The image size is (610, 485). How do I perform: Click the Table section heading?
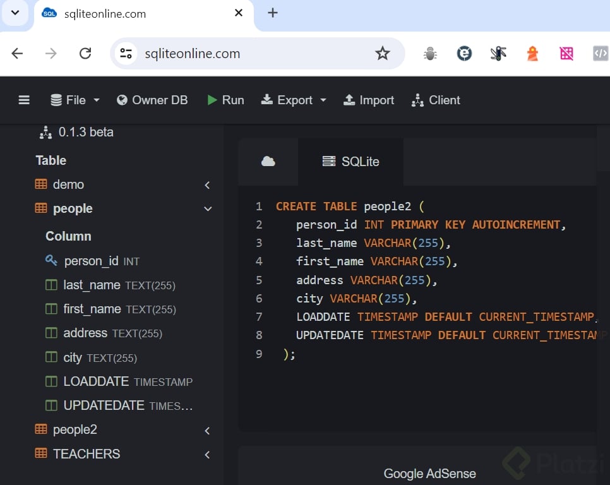point(51,160)
